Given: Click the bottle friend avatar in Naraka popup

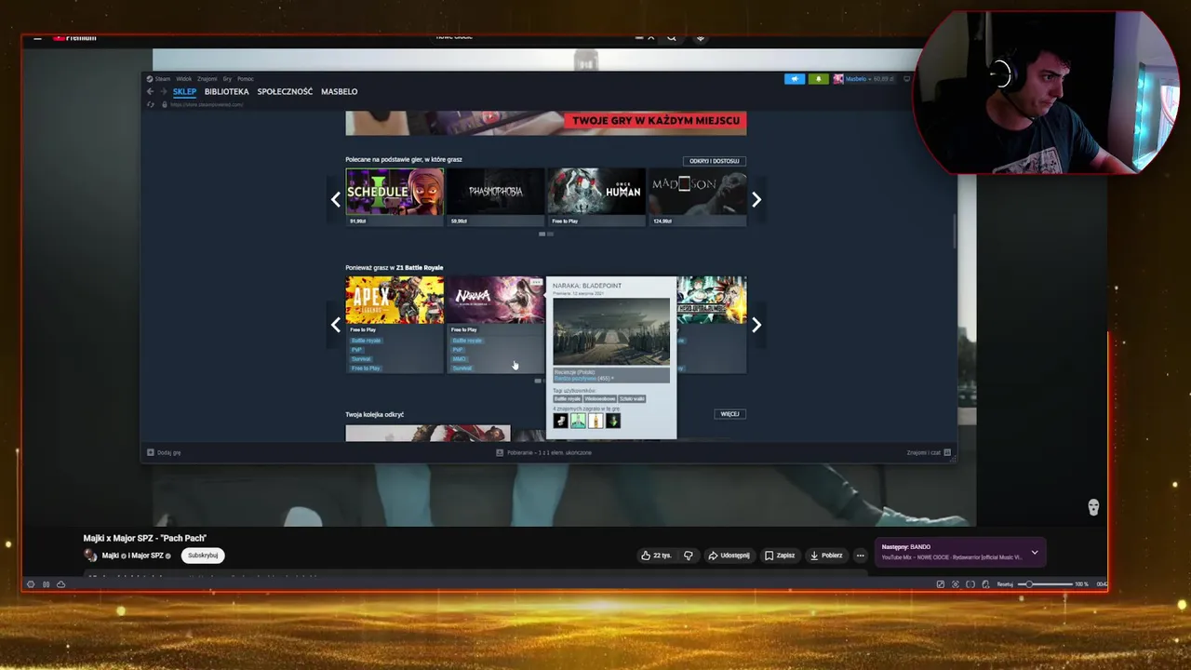Looking at the screenshot, I should click(x=595, y=422).
